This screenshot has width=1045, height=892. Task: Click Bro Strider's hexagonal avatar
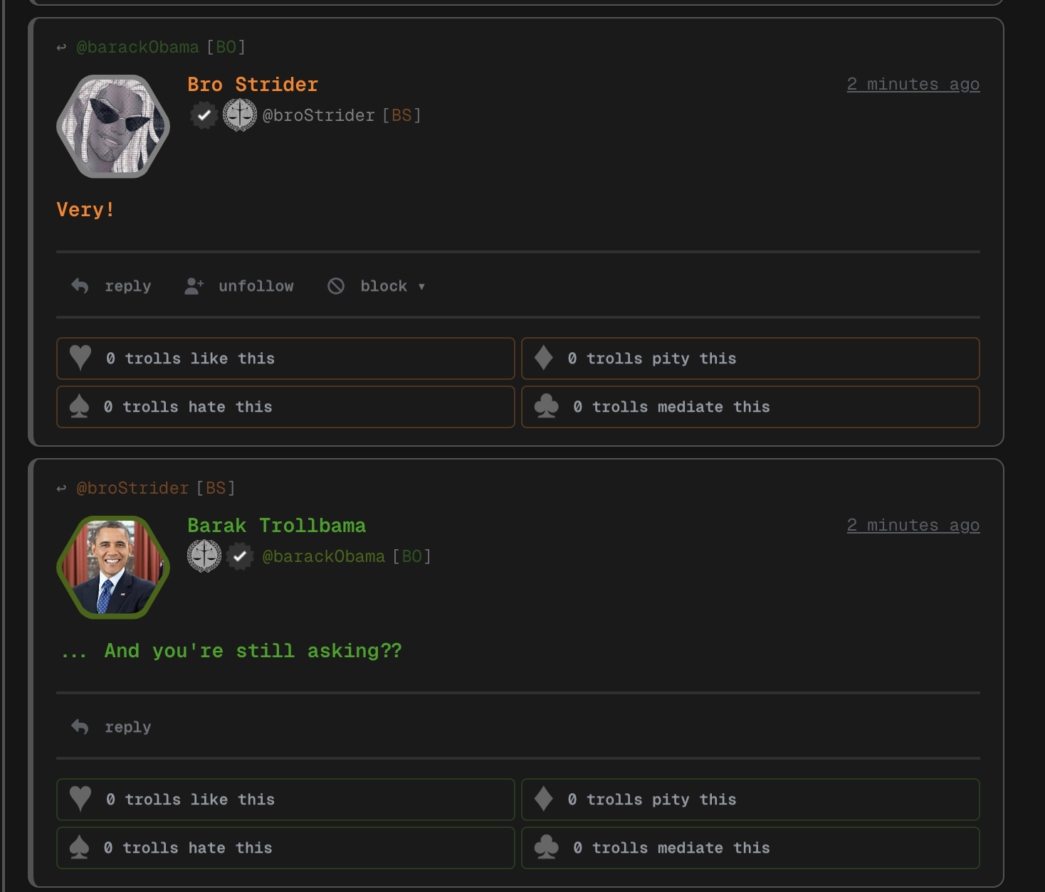click(113, 127)
